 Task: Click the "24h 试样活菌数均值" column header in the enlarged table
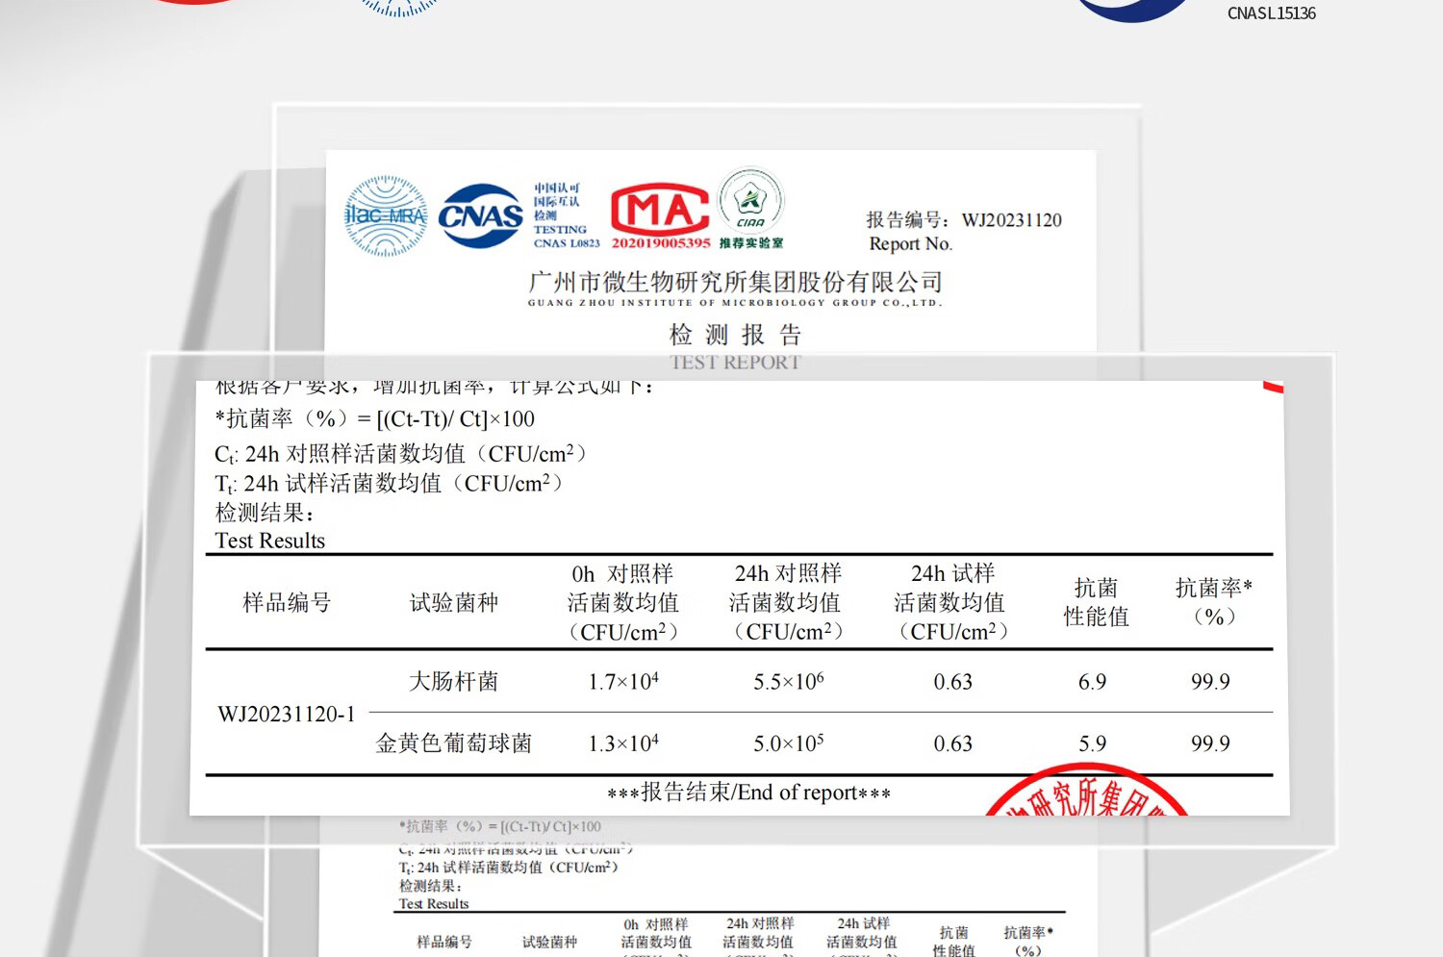point(952,603)
